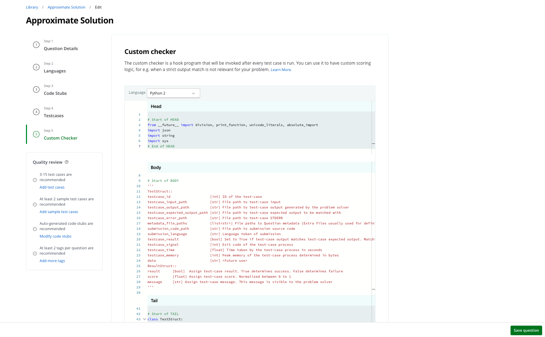Open the Languages step
The image size is (545, 337).
55,71
